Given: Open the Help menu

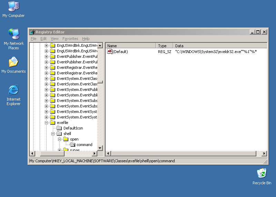Looking at the screenshot, I should tap(86, 39).
